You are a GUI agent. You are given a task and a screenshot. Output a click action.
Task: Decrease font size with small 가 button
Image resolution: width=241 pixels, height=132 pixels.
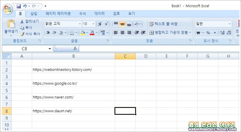point(106,24)
